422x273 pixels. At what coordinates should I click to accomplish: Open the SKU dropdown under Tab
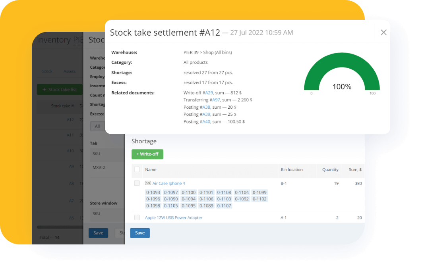95,154
